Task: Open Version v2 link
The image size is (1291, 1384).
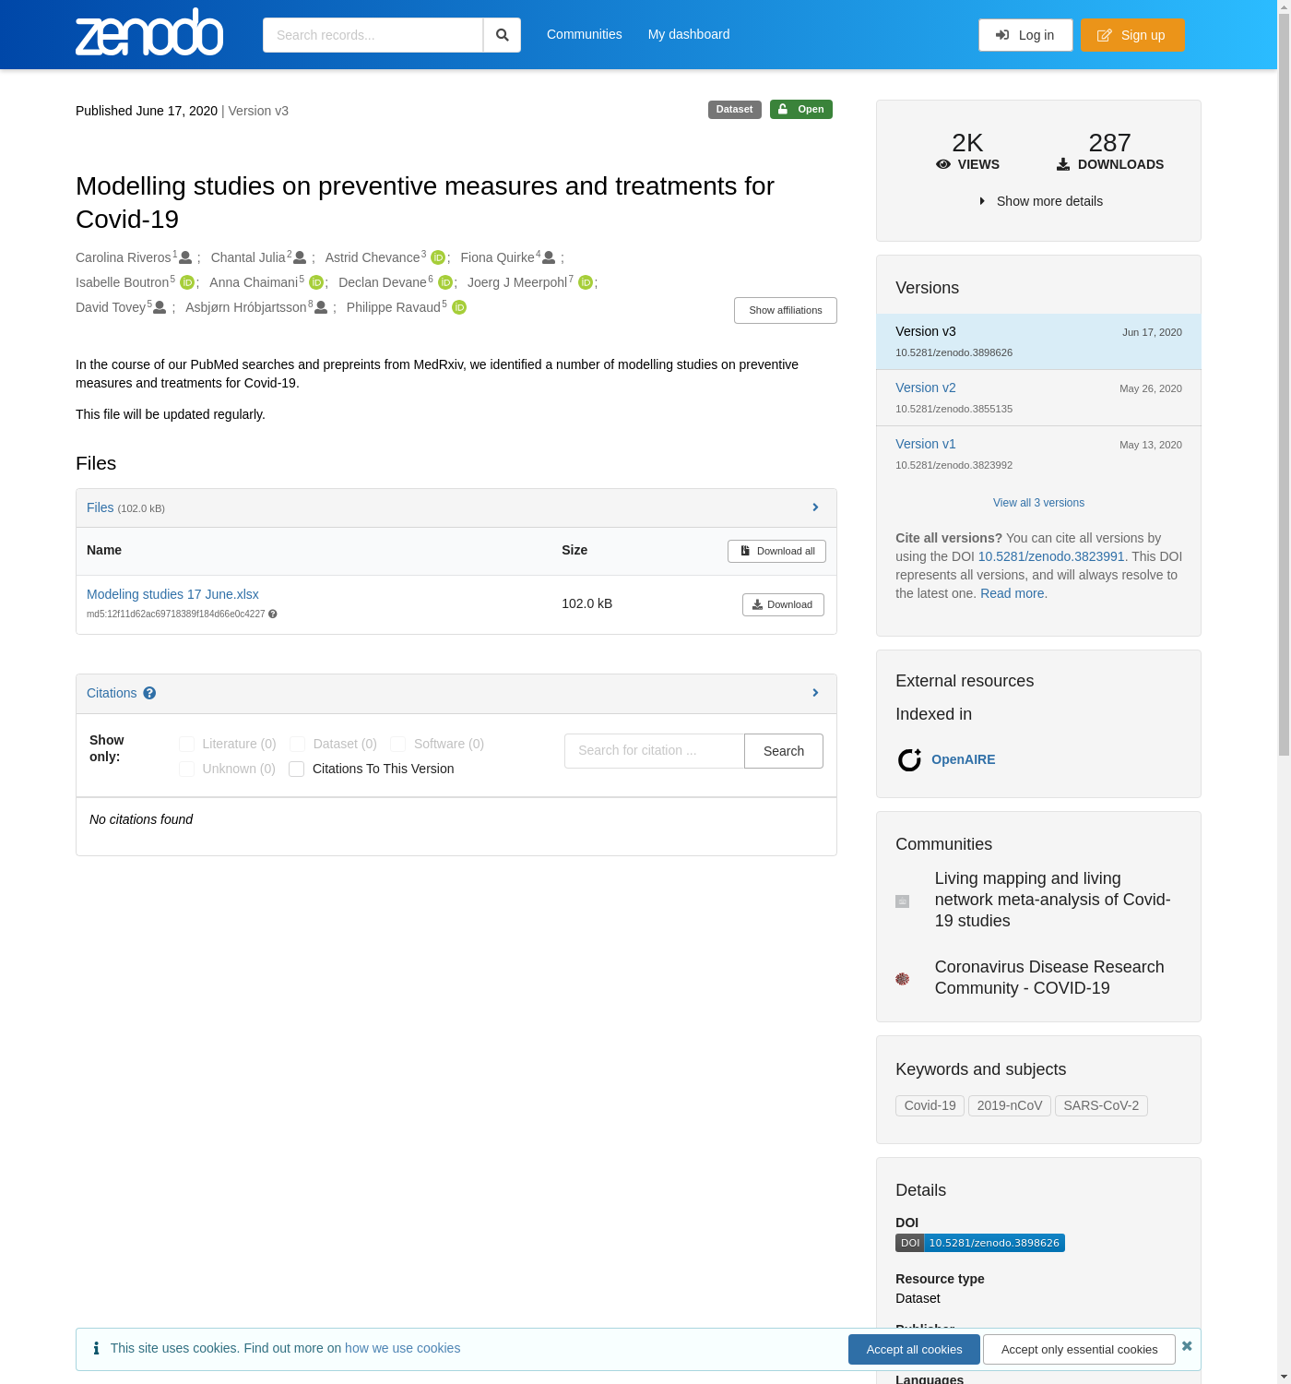Action: click(925, 388)
